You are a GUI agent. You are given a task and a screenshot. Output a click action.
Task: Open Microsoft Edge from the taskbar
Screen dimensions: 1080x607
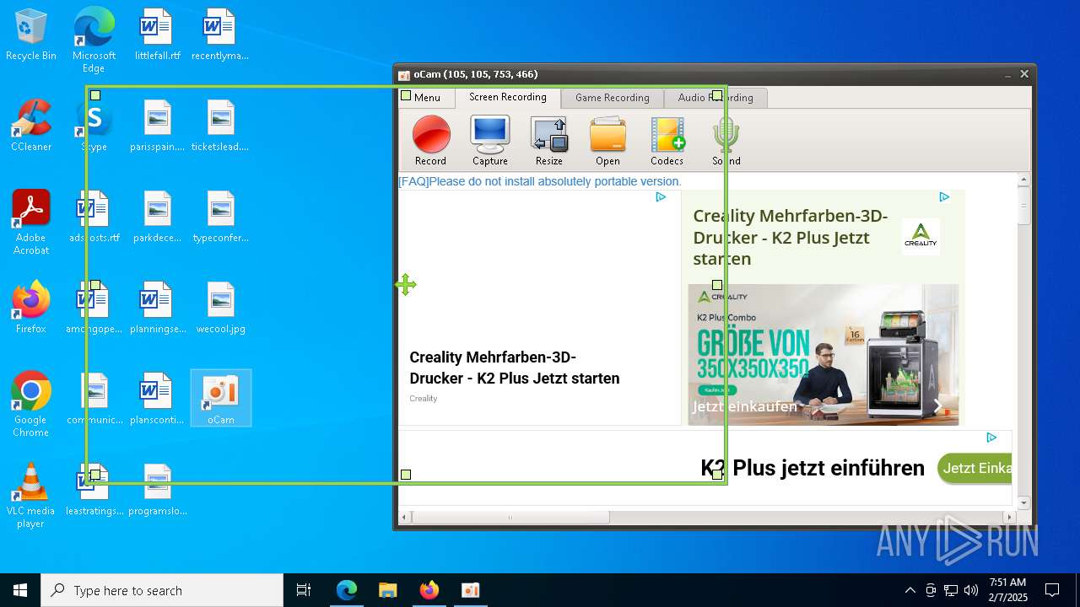(x=347, y=590)
